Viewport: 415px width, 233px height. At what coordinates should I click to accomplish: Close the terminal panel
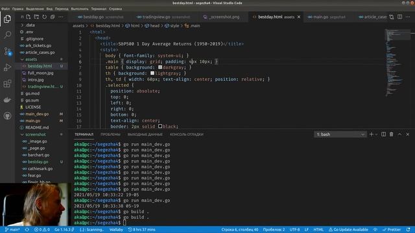point(408,134)
